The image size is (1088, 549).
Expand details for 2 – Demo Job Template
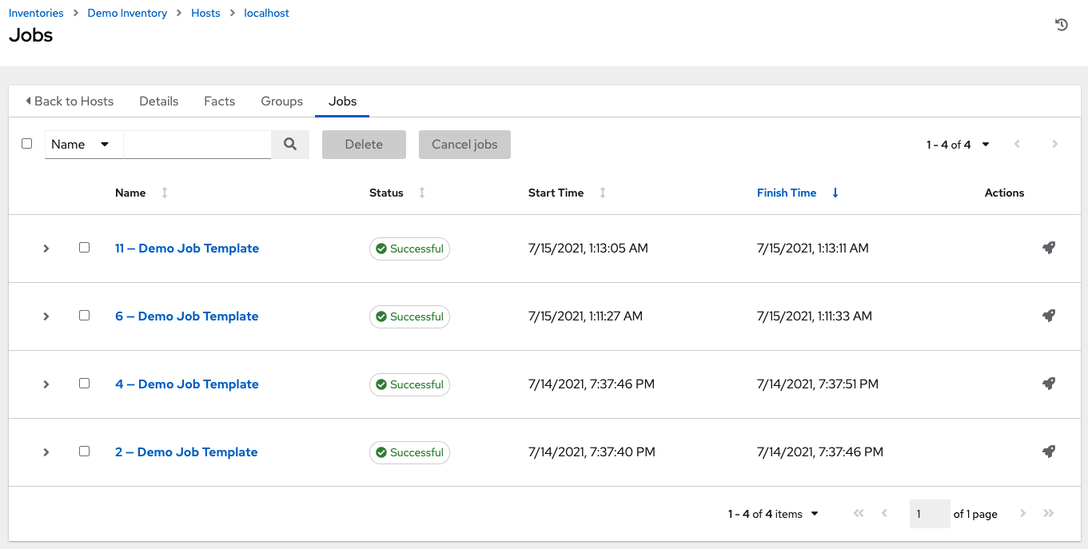46,452
